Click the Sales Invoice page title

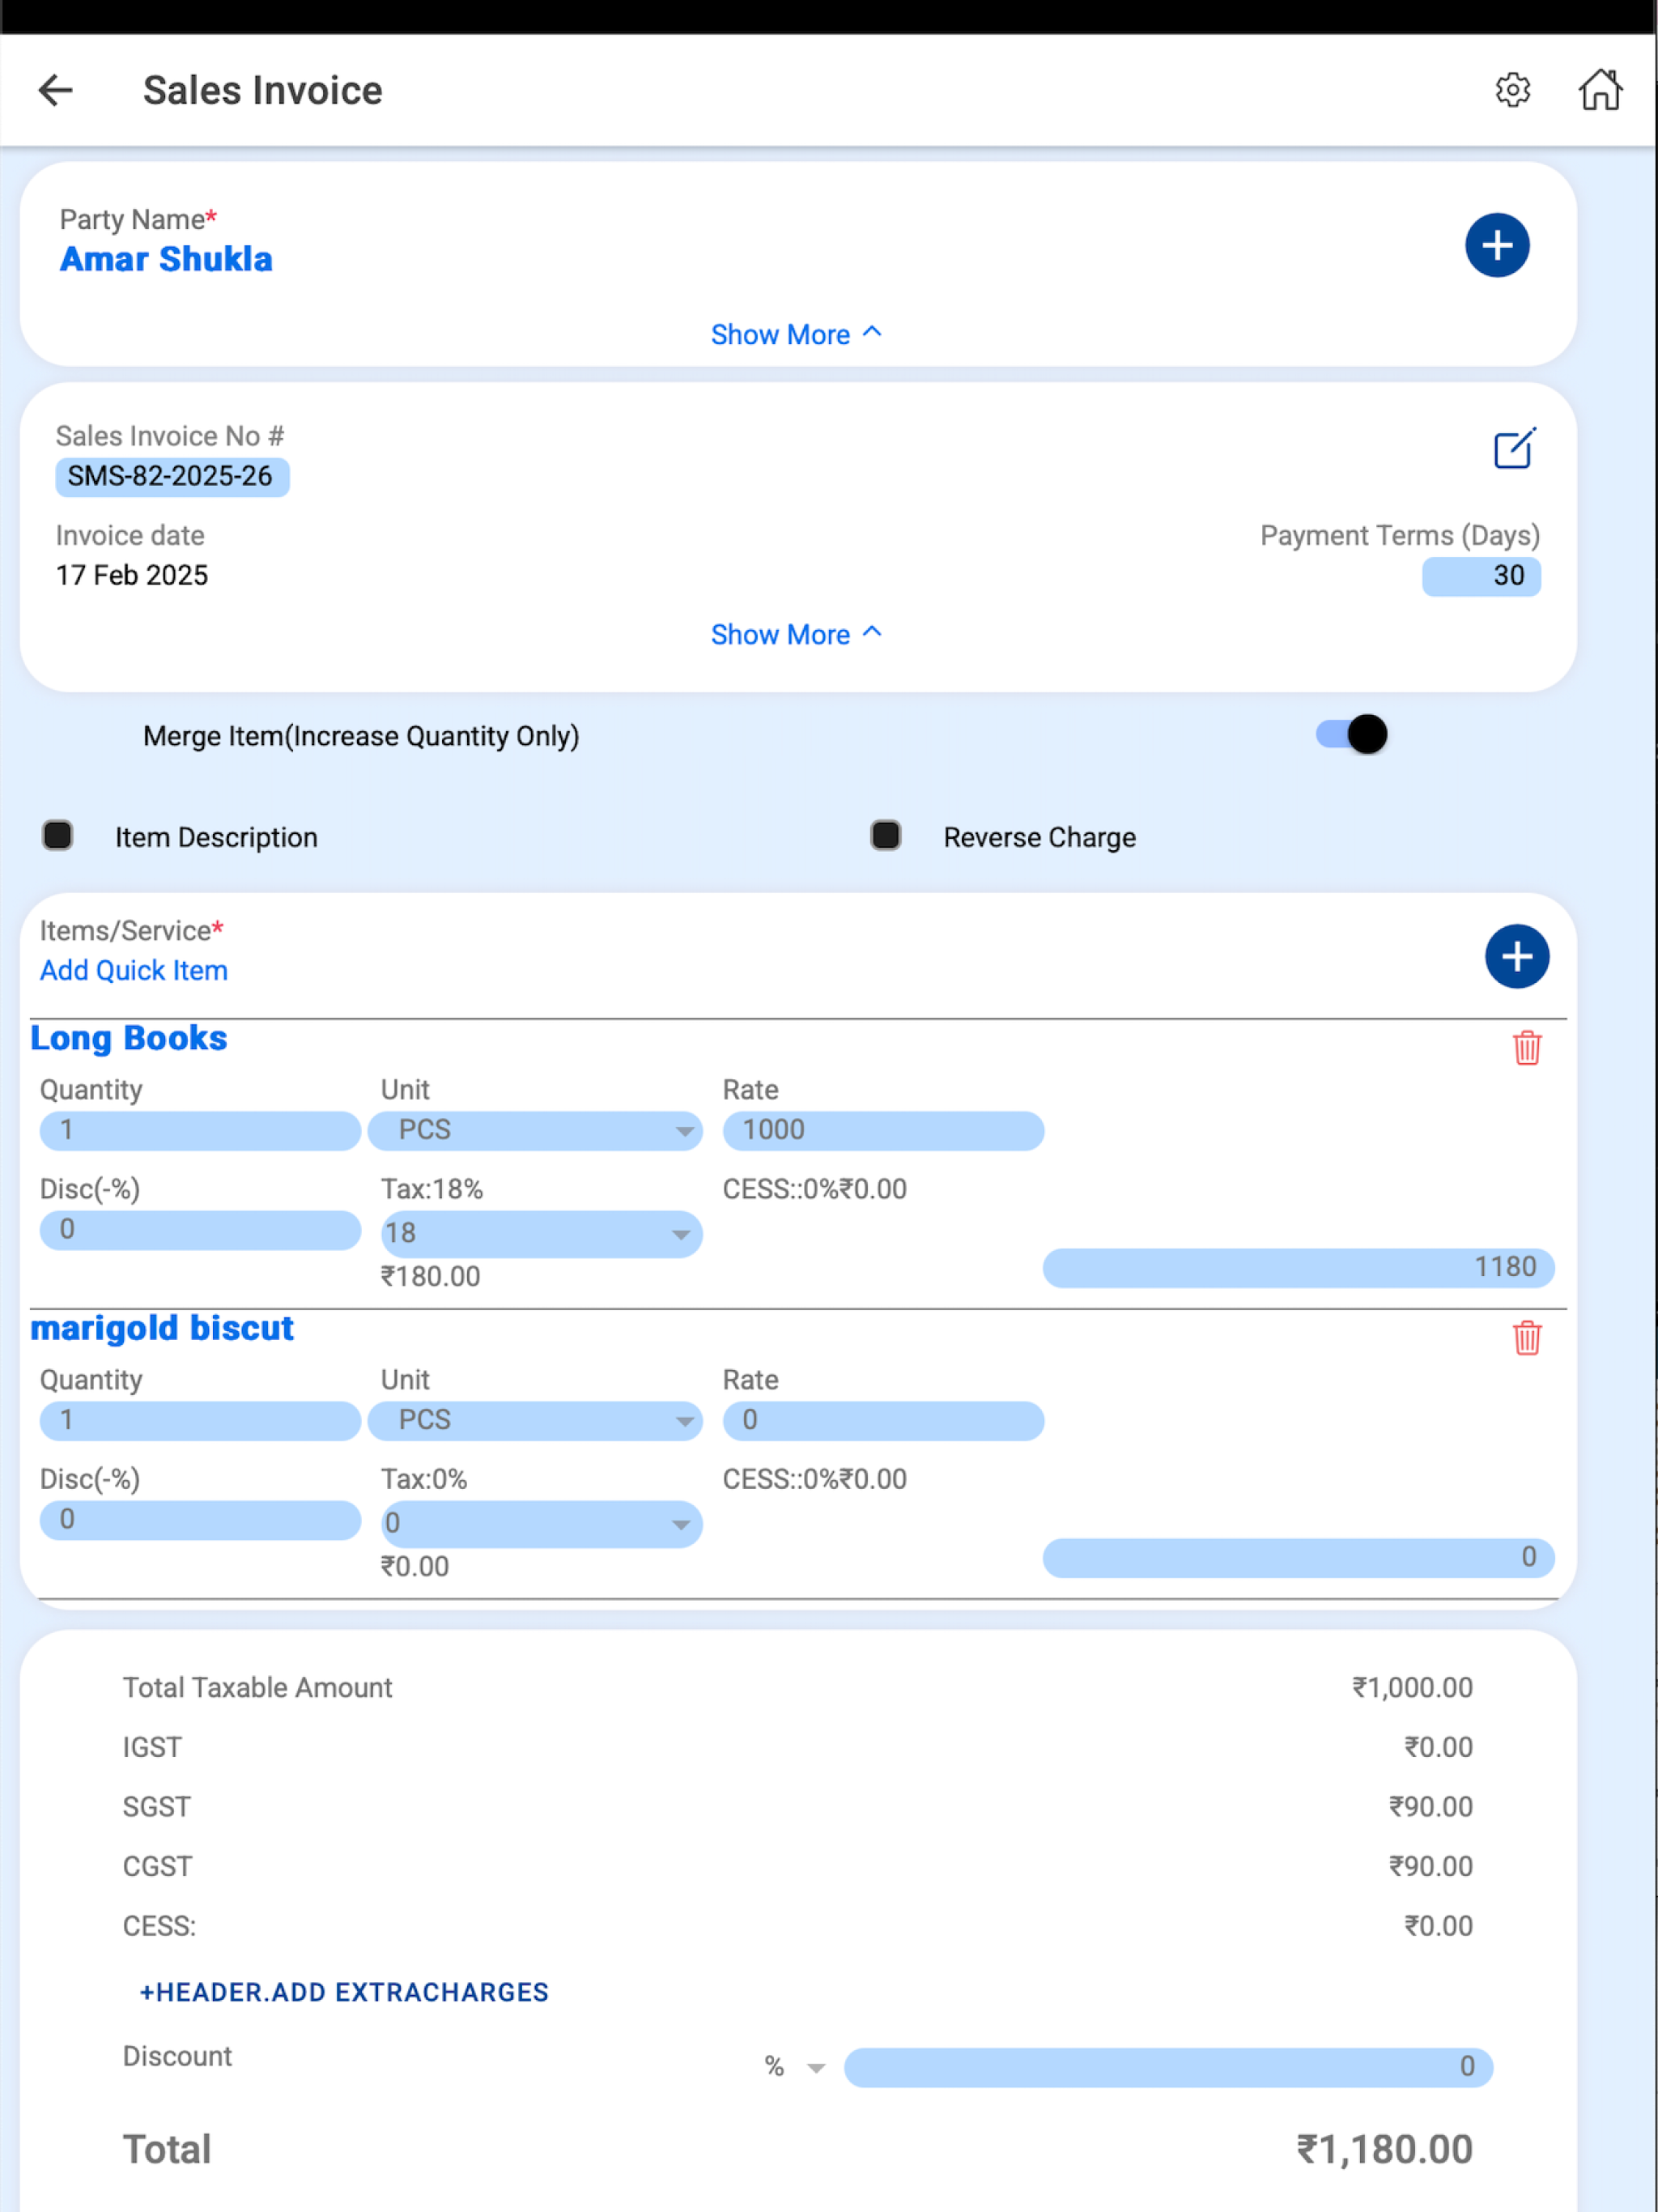pos(263,90)
